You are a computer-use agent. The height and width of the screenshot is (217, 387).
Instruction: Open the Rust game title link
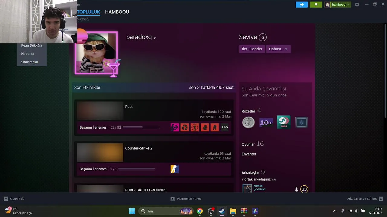(129, 106)
